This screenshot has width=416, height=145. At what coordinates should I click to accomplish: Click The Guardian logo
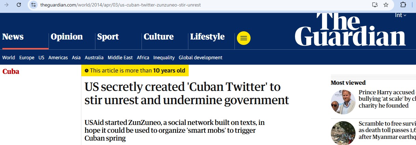tap(350, 30)
